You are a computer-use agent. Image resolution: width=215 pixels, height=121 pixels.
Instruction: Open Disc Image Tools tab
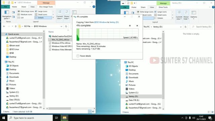click(46, 7)
